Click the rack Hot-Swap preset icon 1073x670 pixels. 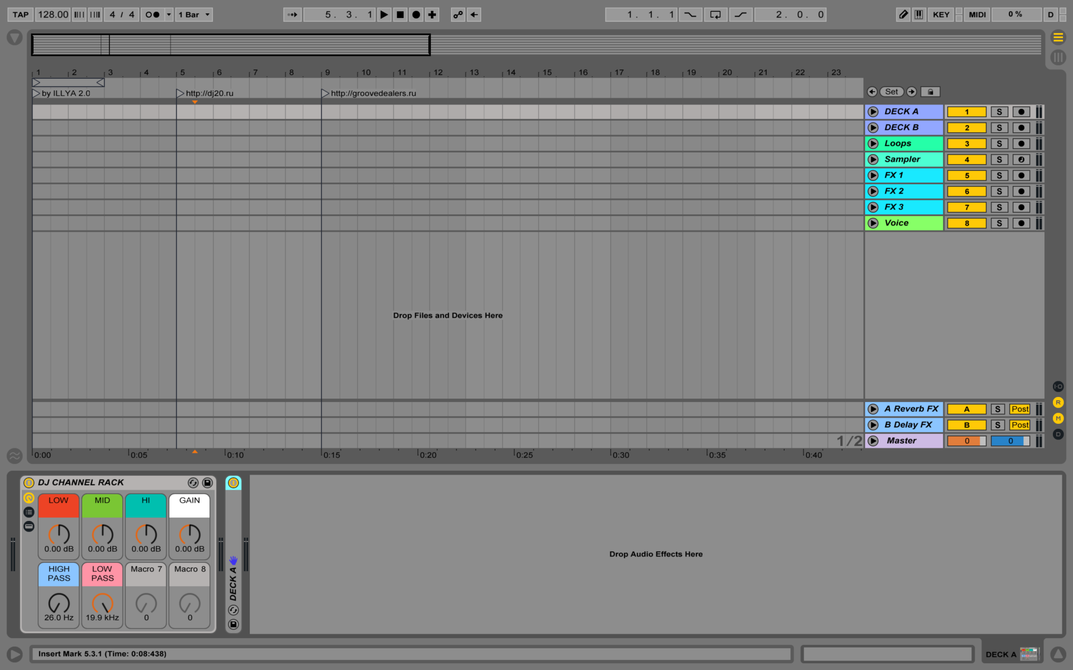click(193, 482)
